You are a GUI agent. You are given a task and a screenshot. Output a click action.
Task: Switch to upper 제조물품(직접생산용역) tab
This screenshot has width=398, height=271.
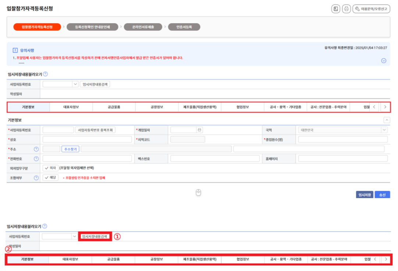tap(200, 107)
